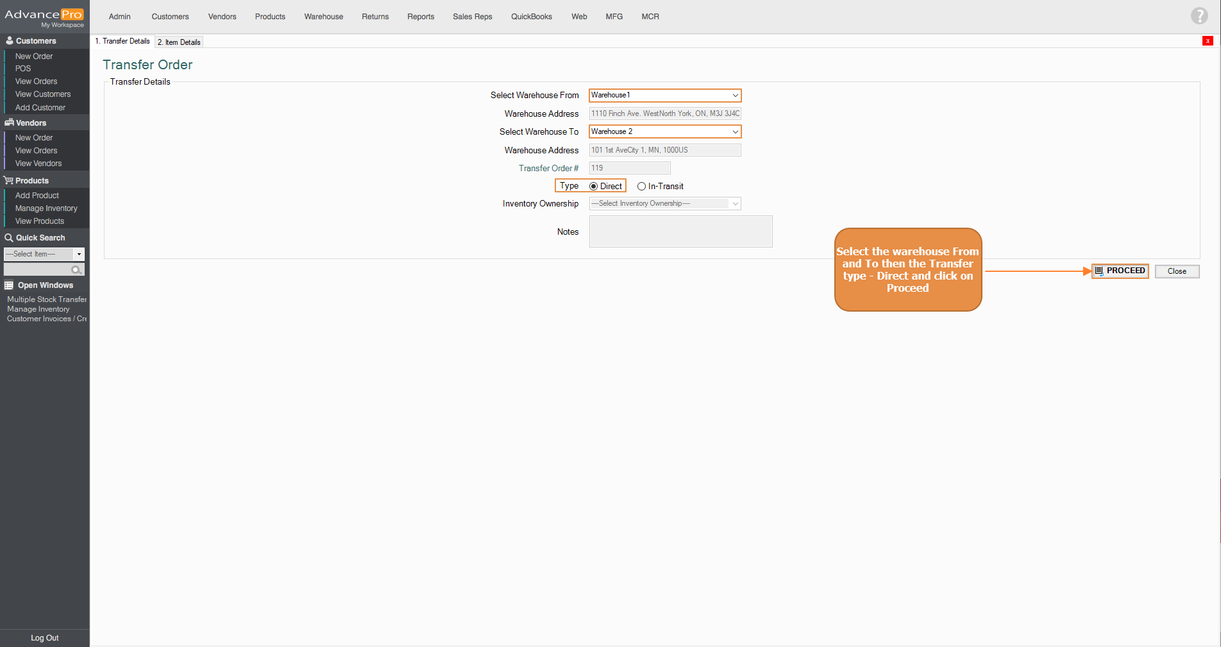Click the Products cart icon in sidebar

point(9,181)
